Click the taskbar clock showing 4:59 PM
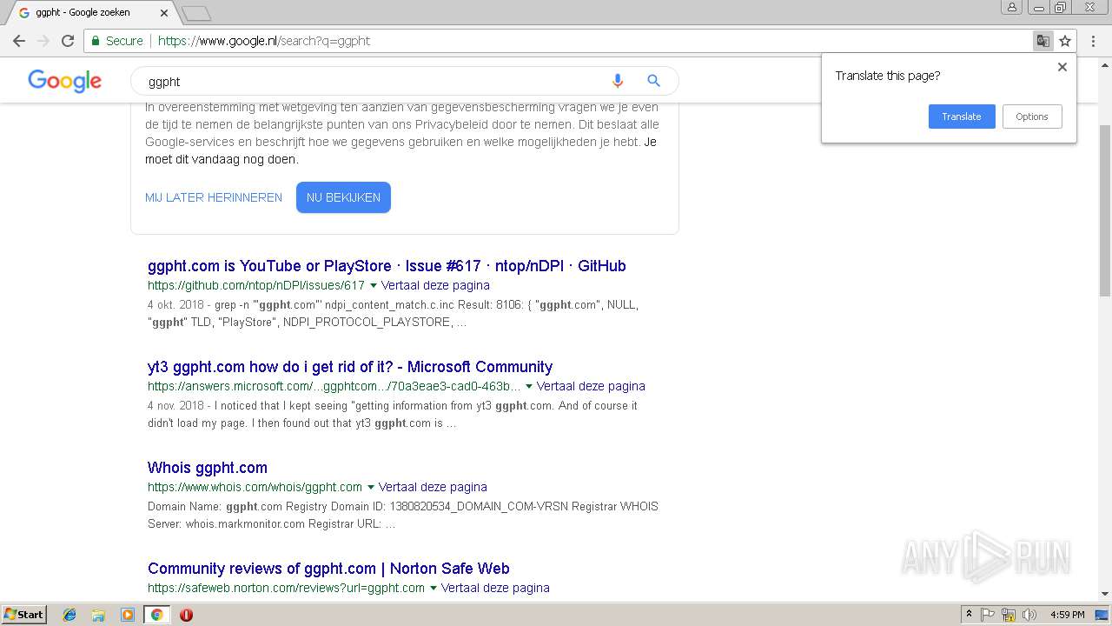 1067,615
